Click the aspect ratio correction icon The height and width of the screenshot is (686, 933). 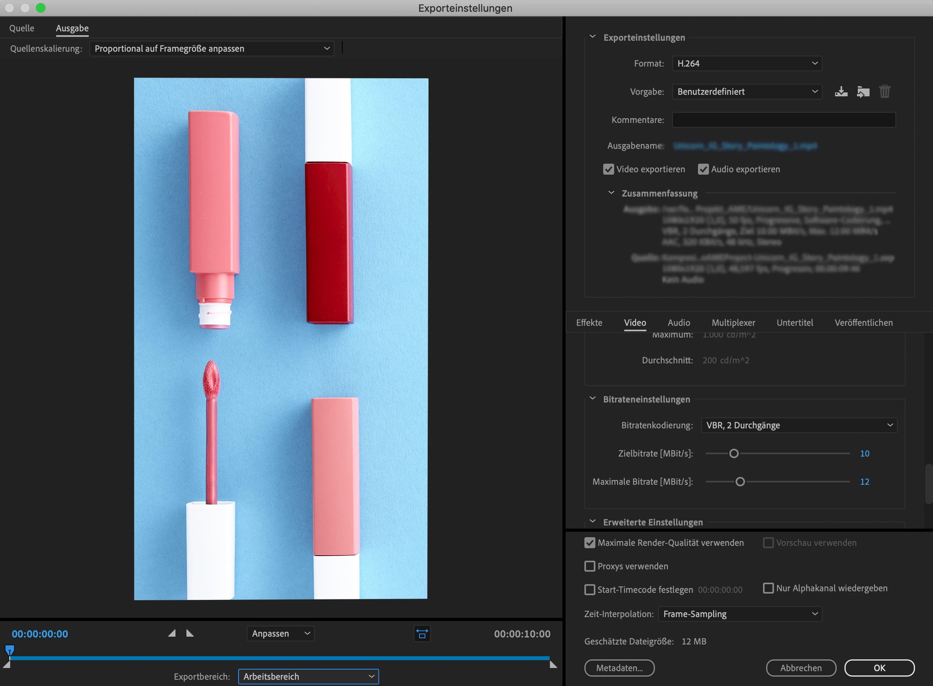pos(421,634)
